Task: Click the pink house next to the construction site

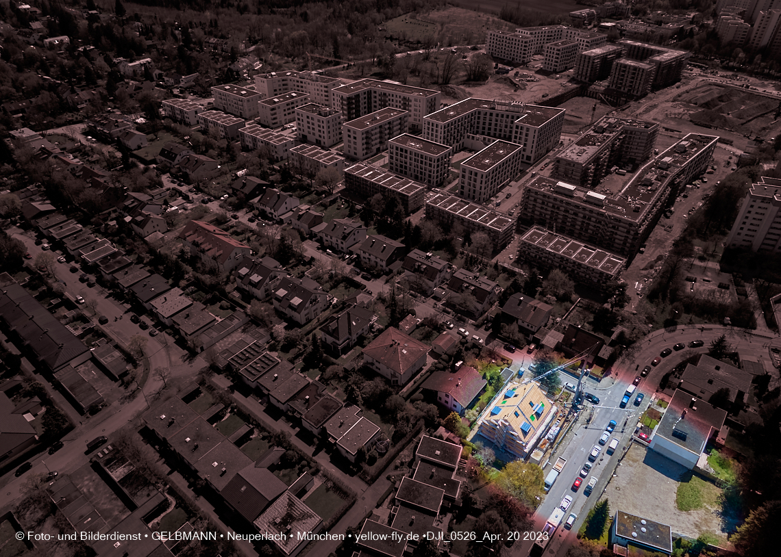Action: (x=457, y=389)
